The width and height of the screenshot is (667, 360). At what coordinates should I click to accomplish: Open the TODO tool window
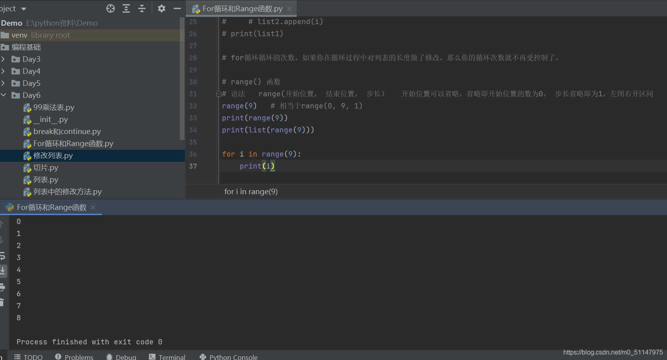[29, 357]
